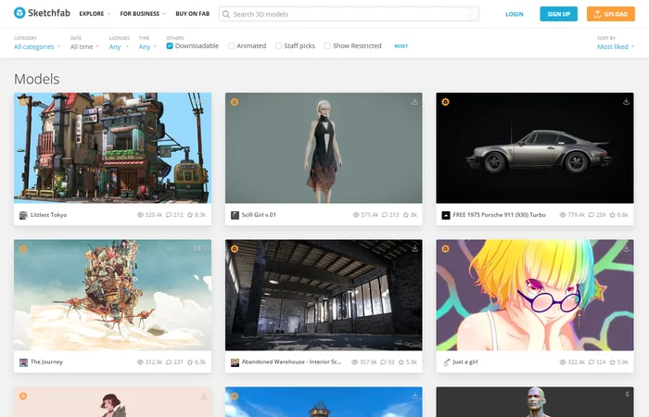The image size is (649, 417).
Task: Open the Type Any dropdown
Action: pyautogui.click(x=147, y=46)
